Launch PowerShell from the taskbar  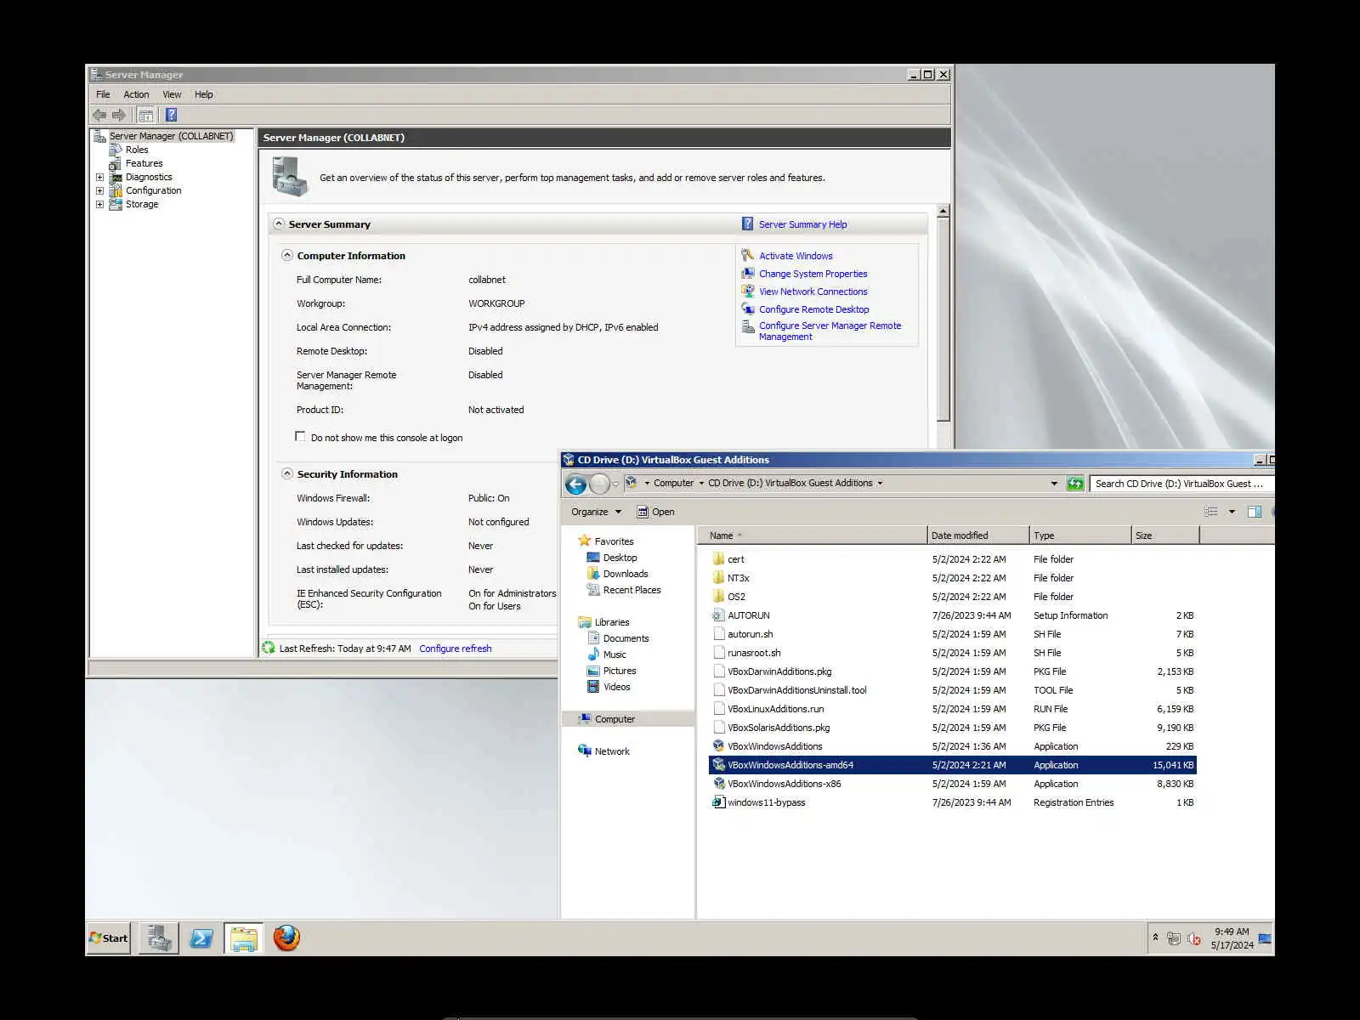201,938
